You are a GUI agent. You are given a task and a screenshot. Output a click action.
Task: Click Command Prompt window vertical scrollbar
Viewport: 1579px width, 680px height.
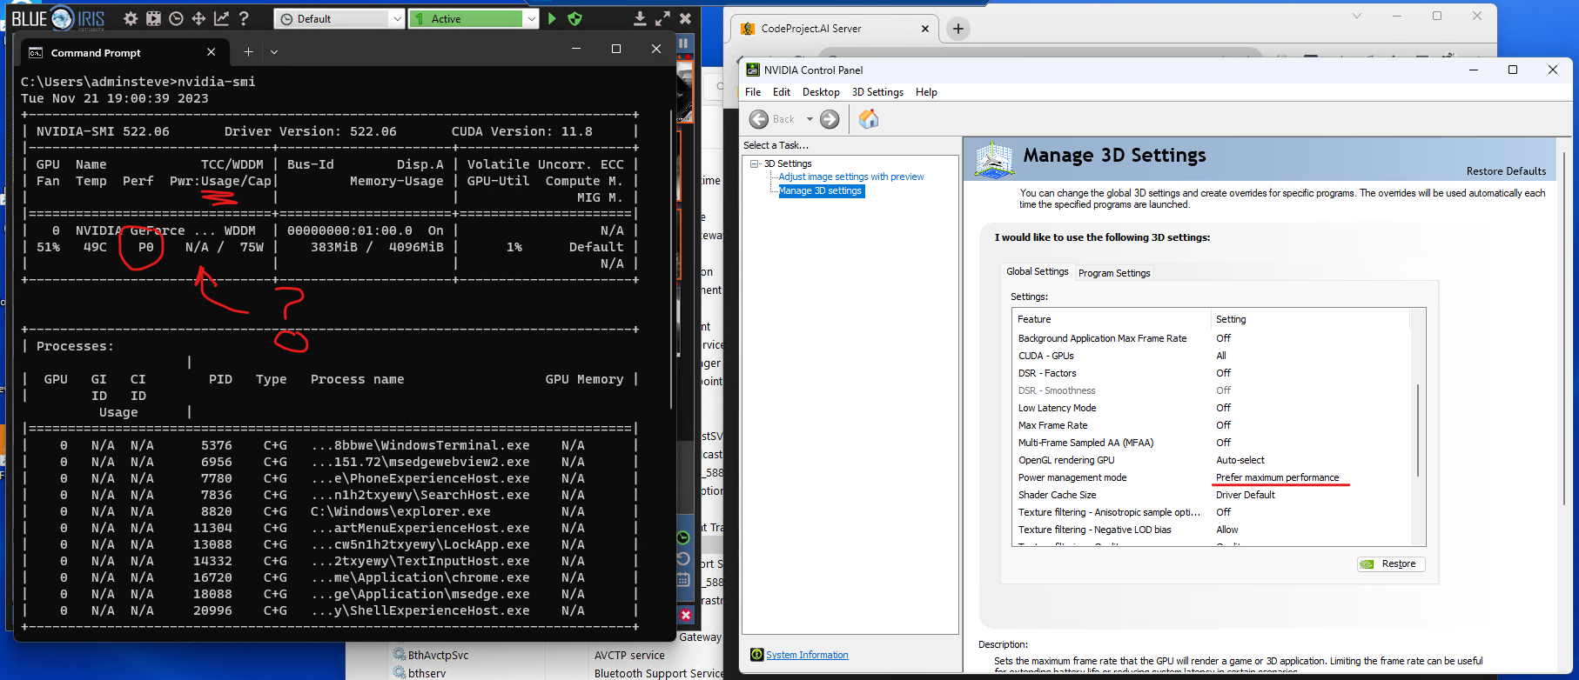tap(671, 261)
